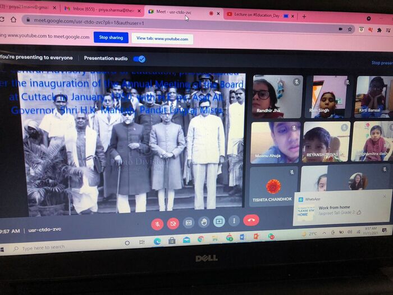Dismiss the WhatsApp notification
Viewport: 393px width, 295px height.
click(x=385, y=196)
